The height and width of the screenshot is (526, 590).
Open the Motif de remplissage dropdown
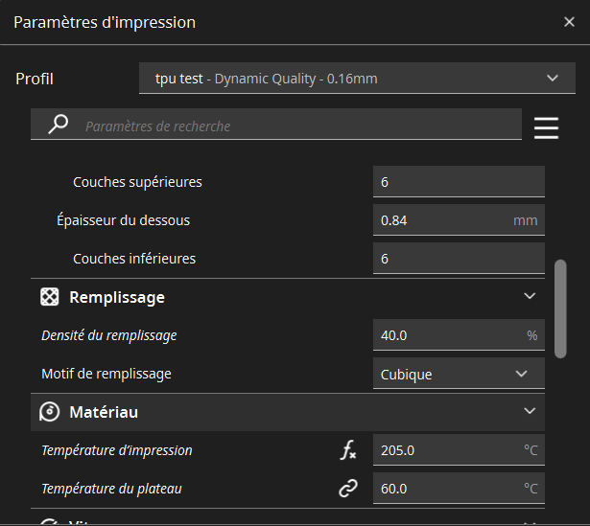[458, 374]
